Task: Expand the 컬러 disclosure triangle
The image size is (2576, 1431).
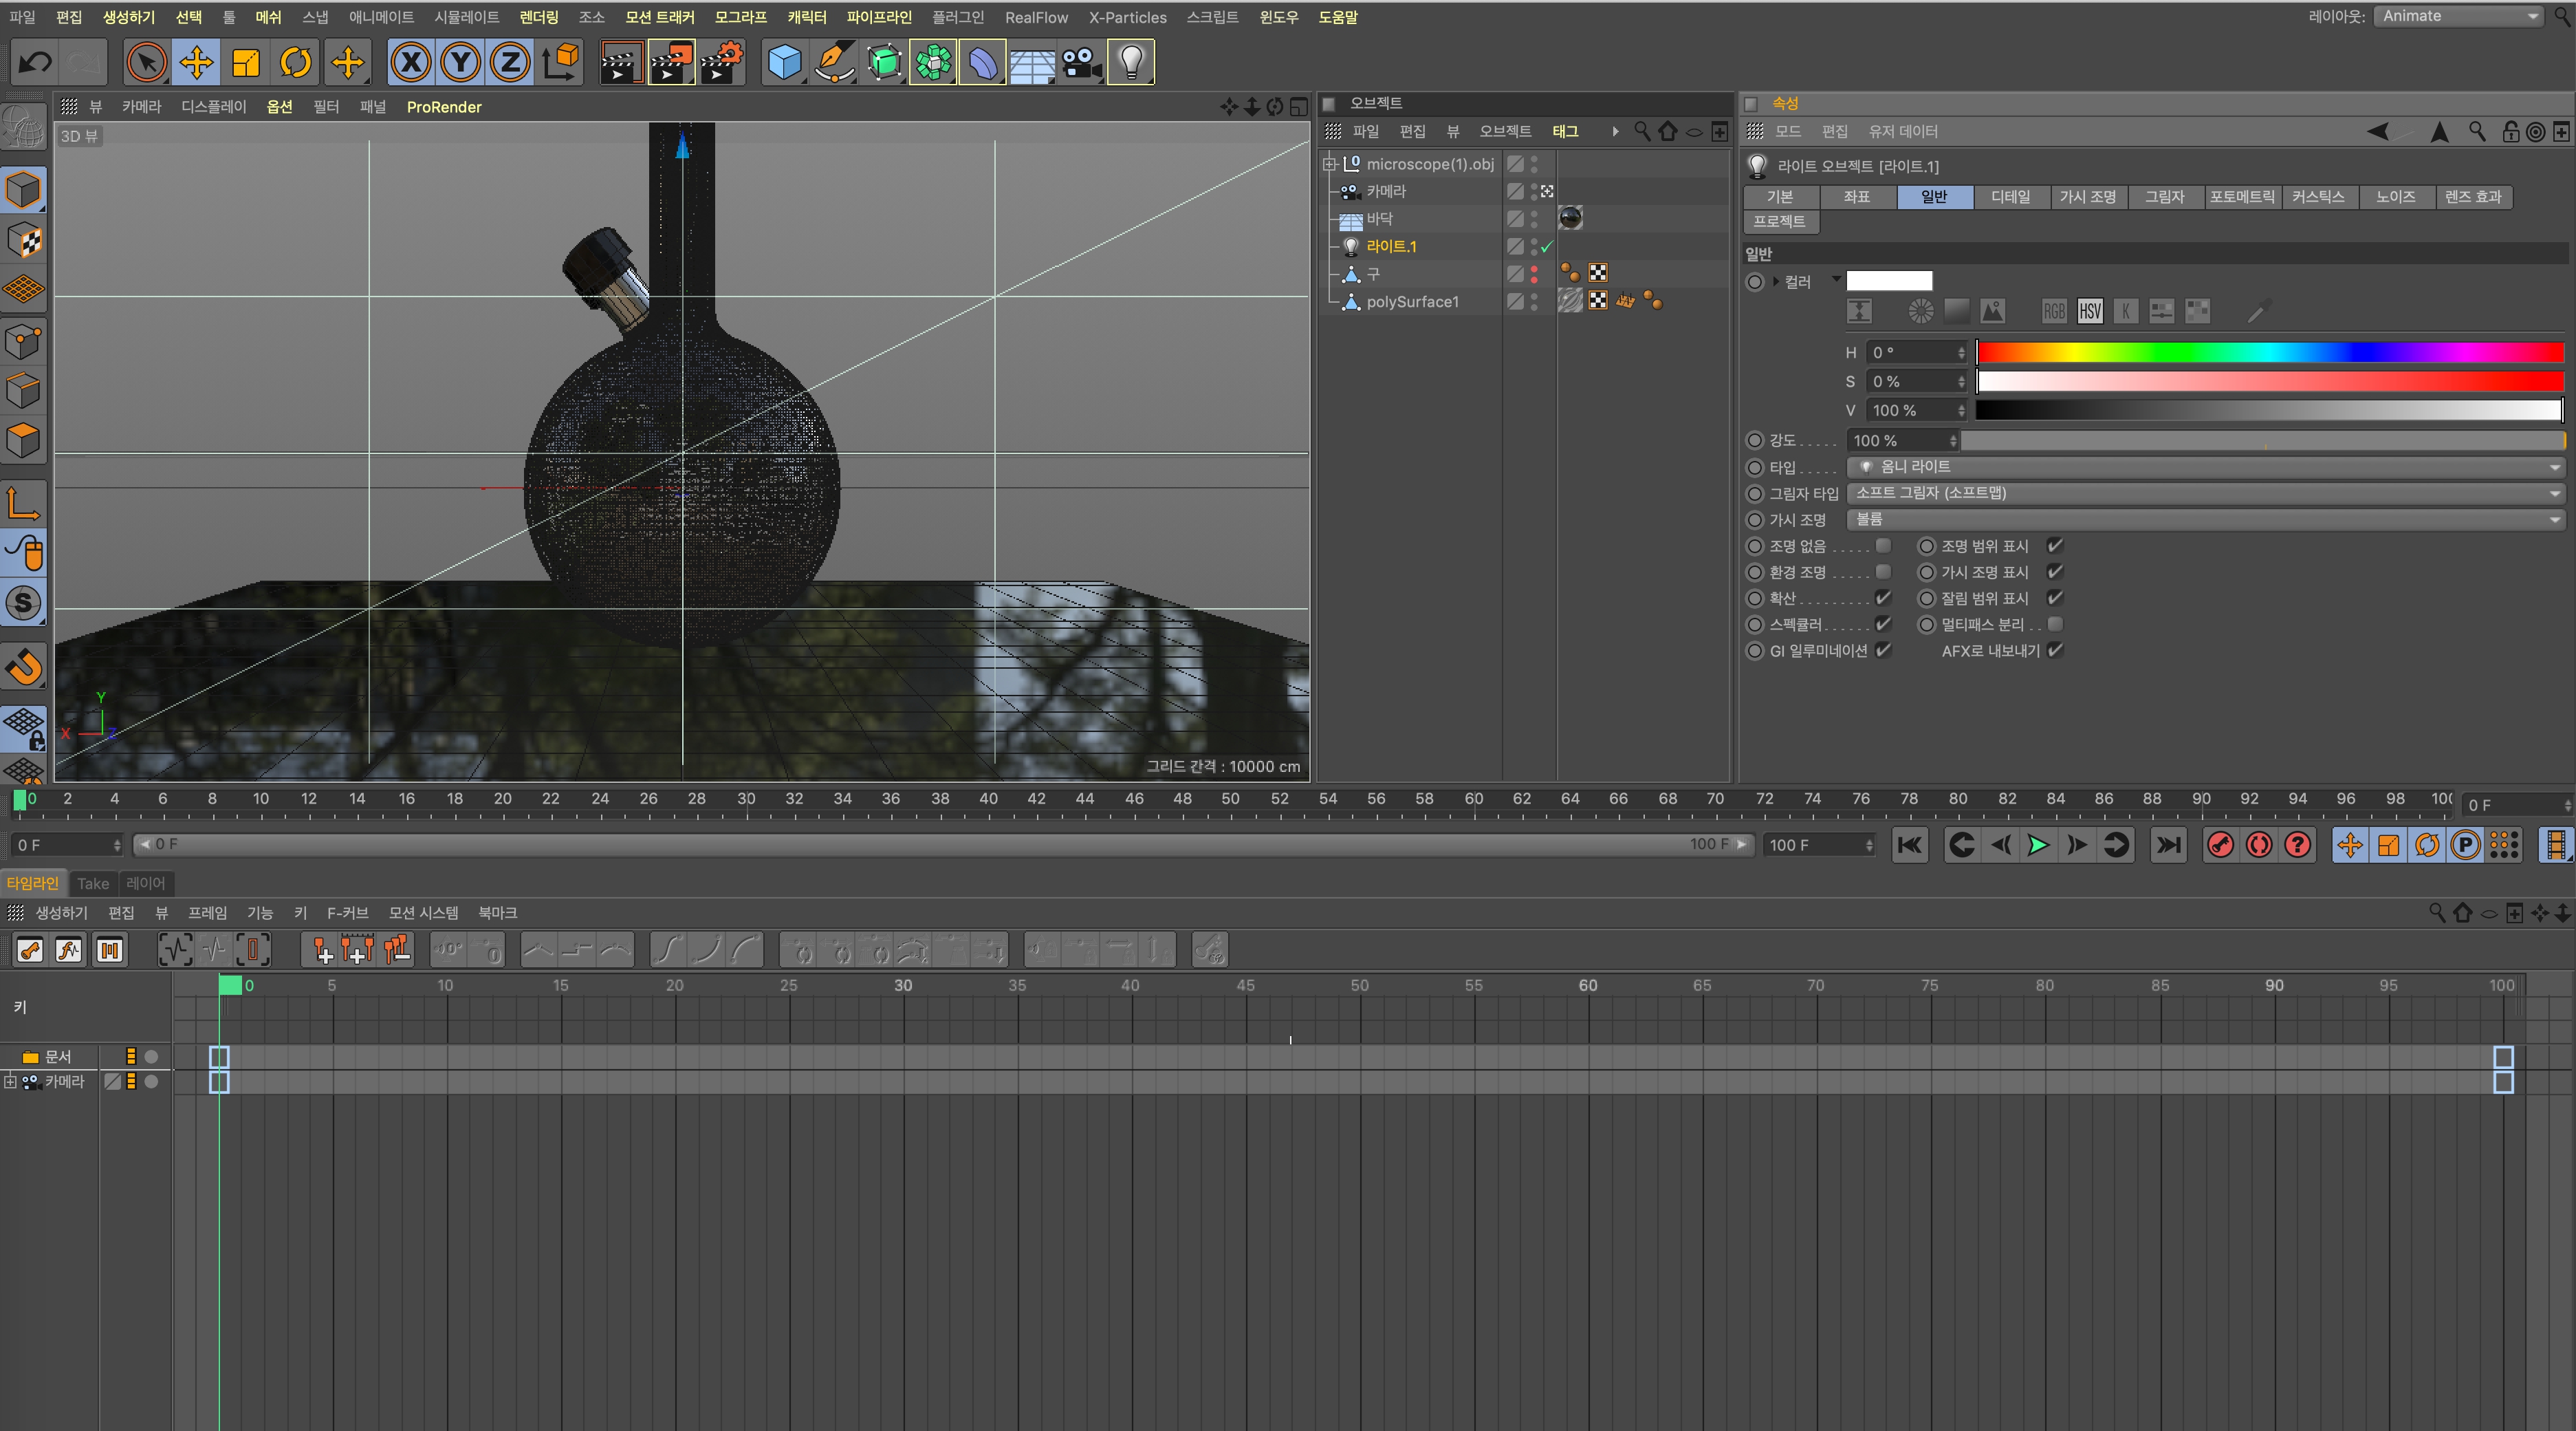Action: 1776,282
